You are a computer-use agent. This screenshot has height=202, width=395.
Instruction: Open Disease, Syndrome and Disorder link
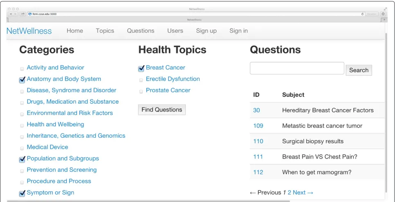pos(72,90)
